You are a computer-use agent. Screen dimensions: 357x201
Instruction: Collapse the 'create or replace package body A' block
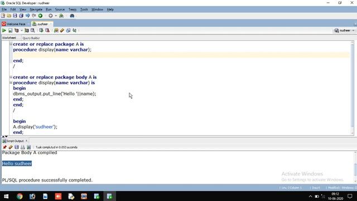(11, 77)
